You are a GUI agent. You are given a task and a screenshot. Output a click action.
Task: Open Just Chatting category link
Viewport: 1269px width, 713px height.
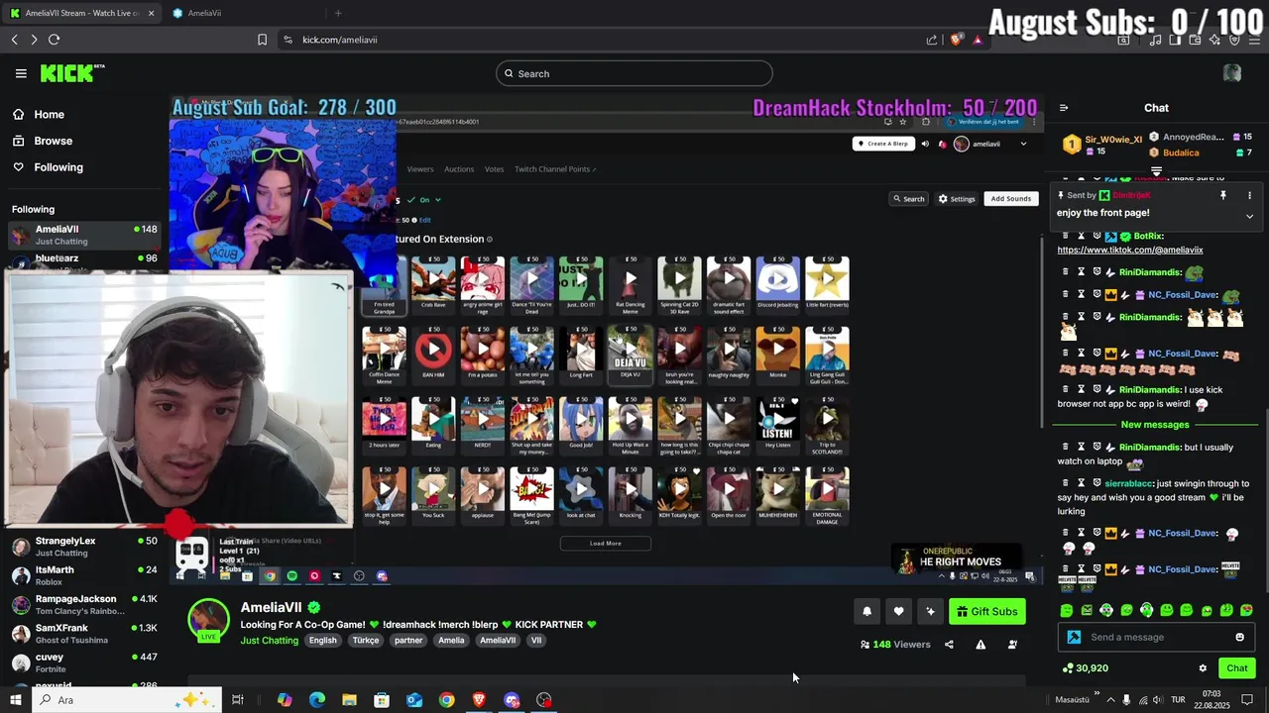[269, 641]
